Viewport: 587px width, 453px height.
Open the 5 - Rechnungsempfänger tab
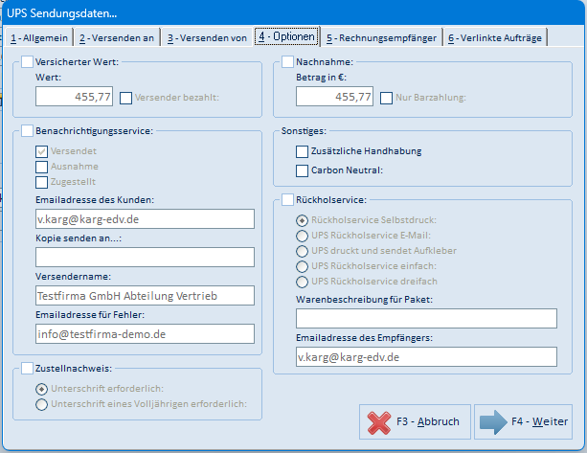(381, 37)
